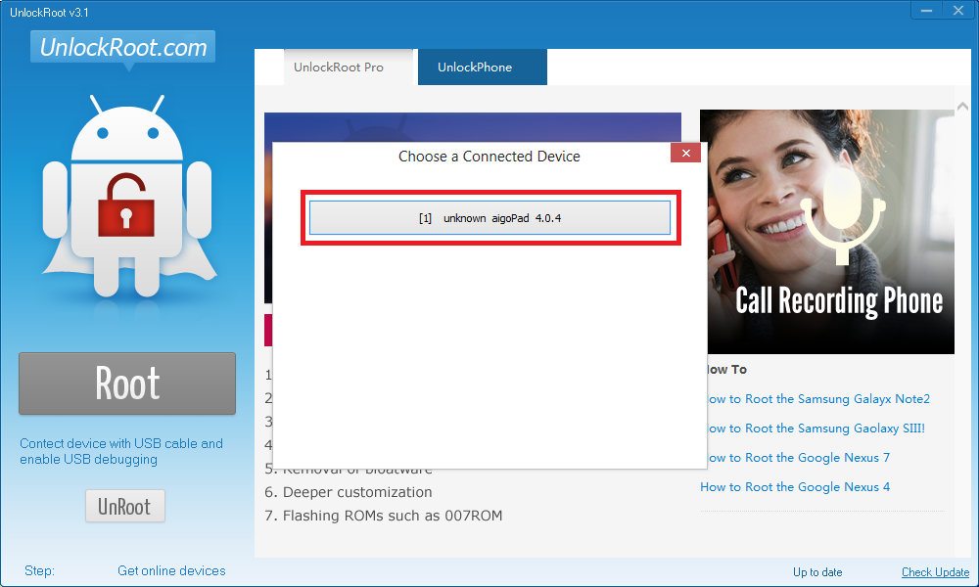Close the UnlockRoot v3.1 window
The width and height of the screenshot is (979, 587).
point(958,10)
